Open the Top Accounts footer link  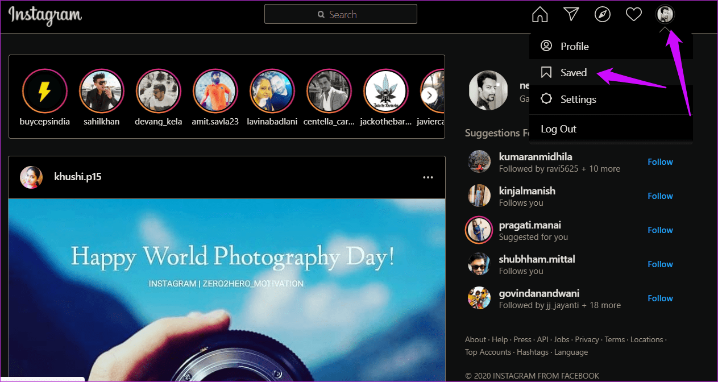coord(488,352)
